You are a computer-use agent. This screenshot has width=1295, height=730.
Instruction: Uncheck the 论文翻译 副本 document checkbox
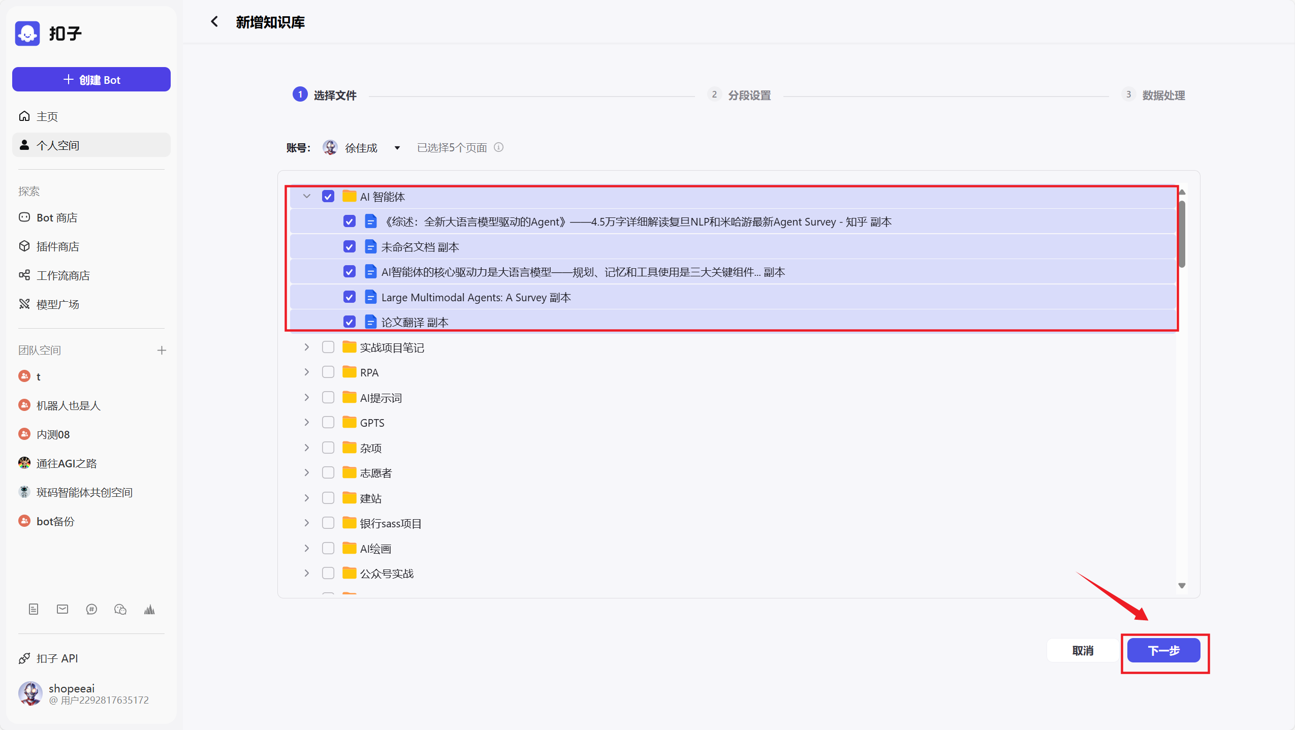pos(350,322)
